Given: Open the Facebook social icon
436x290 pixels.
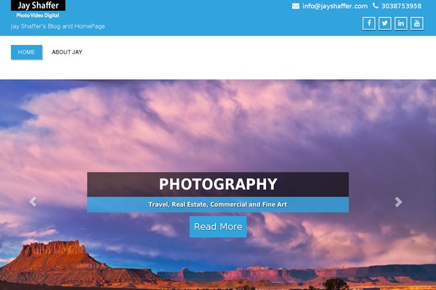Looking at the screenshot, I should (x=368, y=23).
